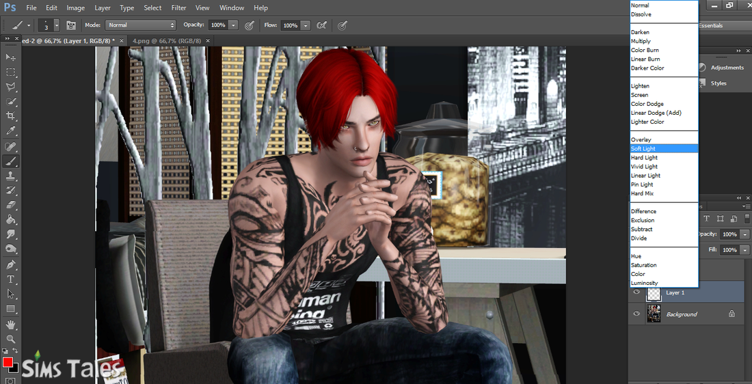The image size is (752, 384).
Task: Select the Brush tool in the toolbox
Action: click(x=10, y=161)
